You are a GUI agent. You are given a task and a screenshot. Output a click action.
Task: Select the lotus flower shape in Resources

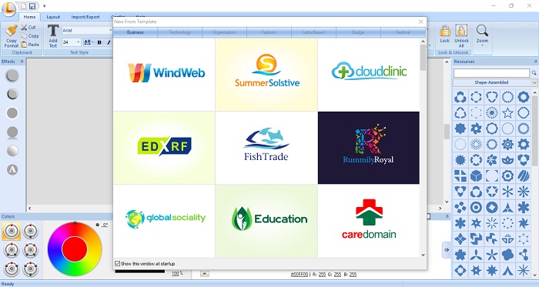click(507, 160)
